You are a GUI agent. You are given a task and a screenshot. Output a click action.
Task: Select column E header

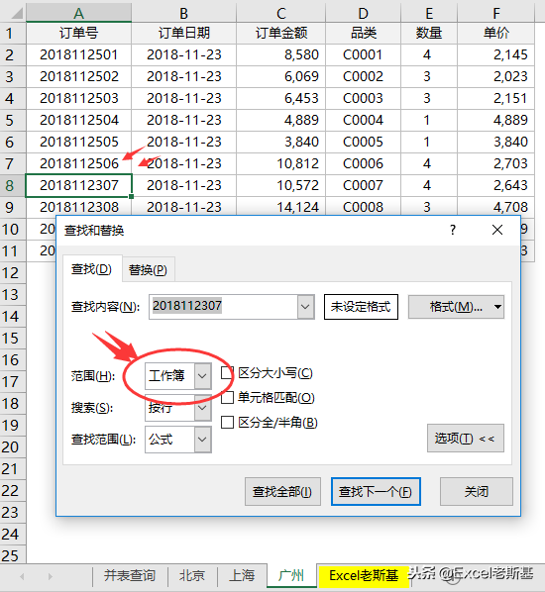click(x=429, y=14)
